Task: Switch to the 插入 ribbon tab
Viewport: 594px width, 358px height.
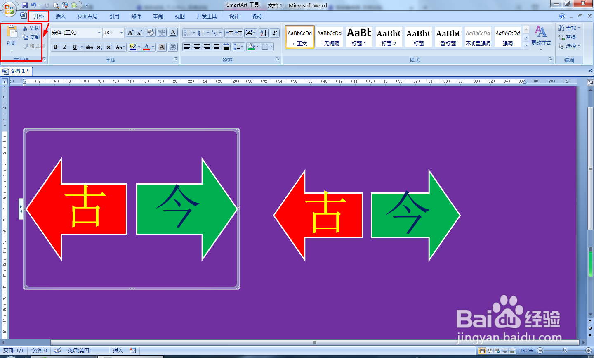Action: tap(61, 17)
